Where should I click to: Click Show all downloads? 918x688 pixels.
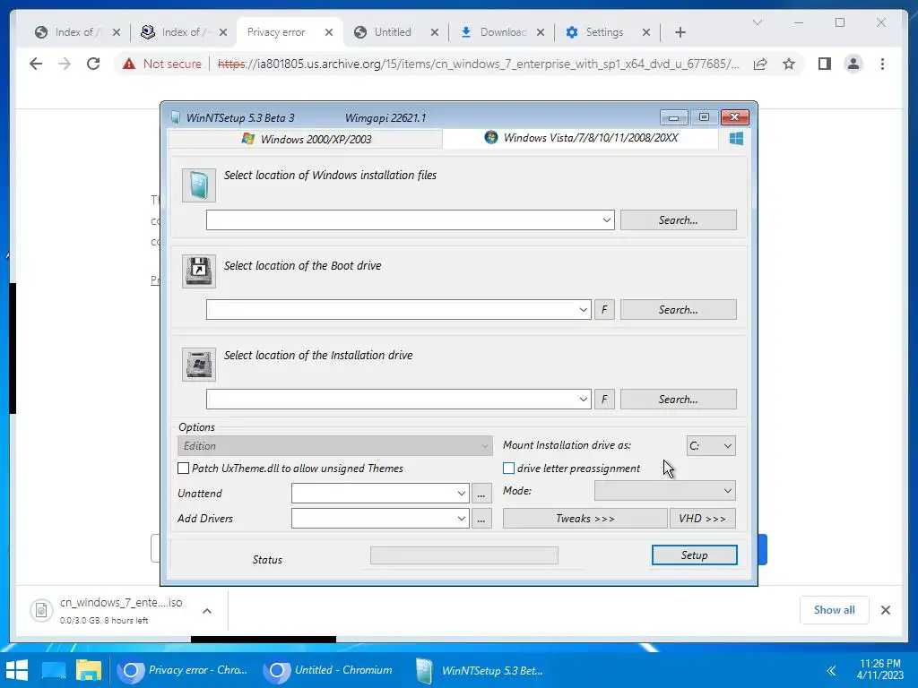click(835, 610)
